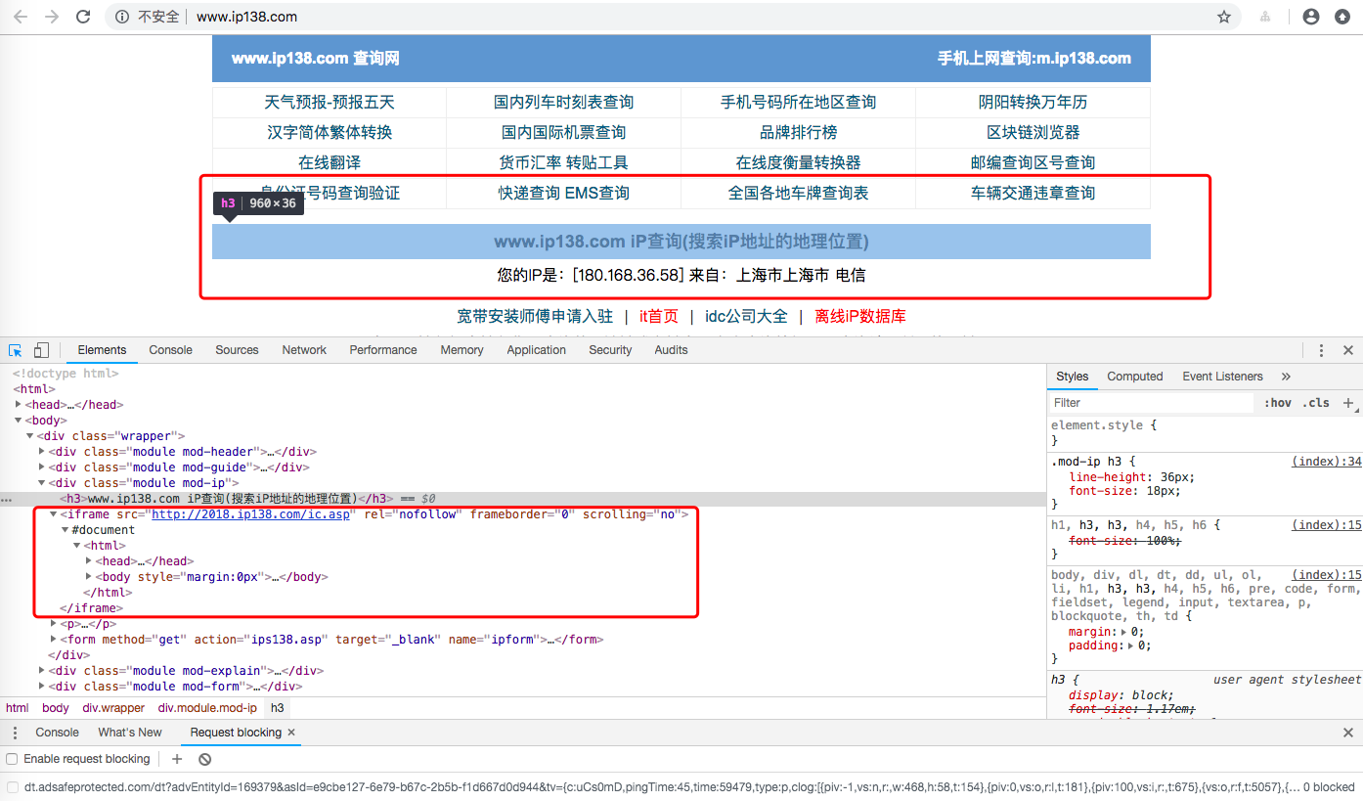The width and height of the screenshot is (1363, 801).
Task: Reload the page with the refresh icon
Action: tap(83, 17)
